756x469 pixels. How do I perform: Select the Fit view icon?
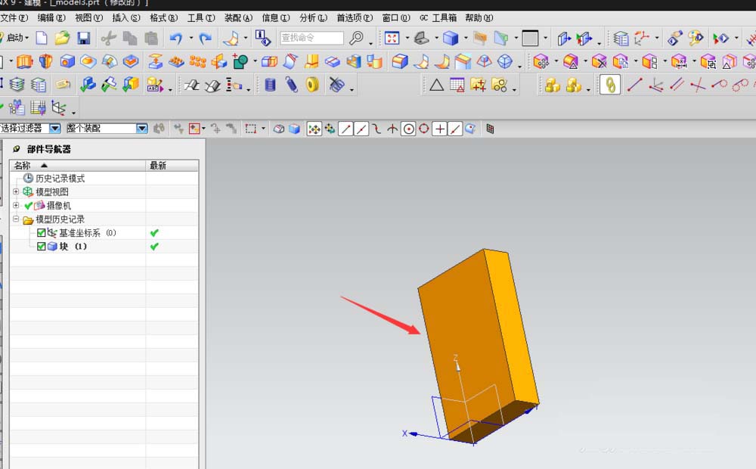click(392, 38)
